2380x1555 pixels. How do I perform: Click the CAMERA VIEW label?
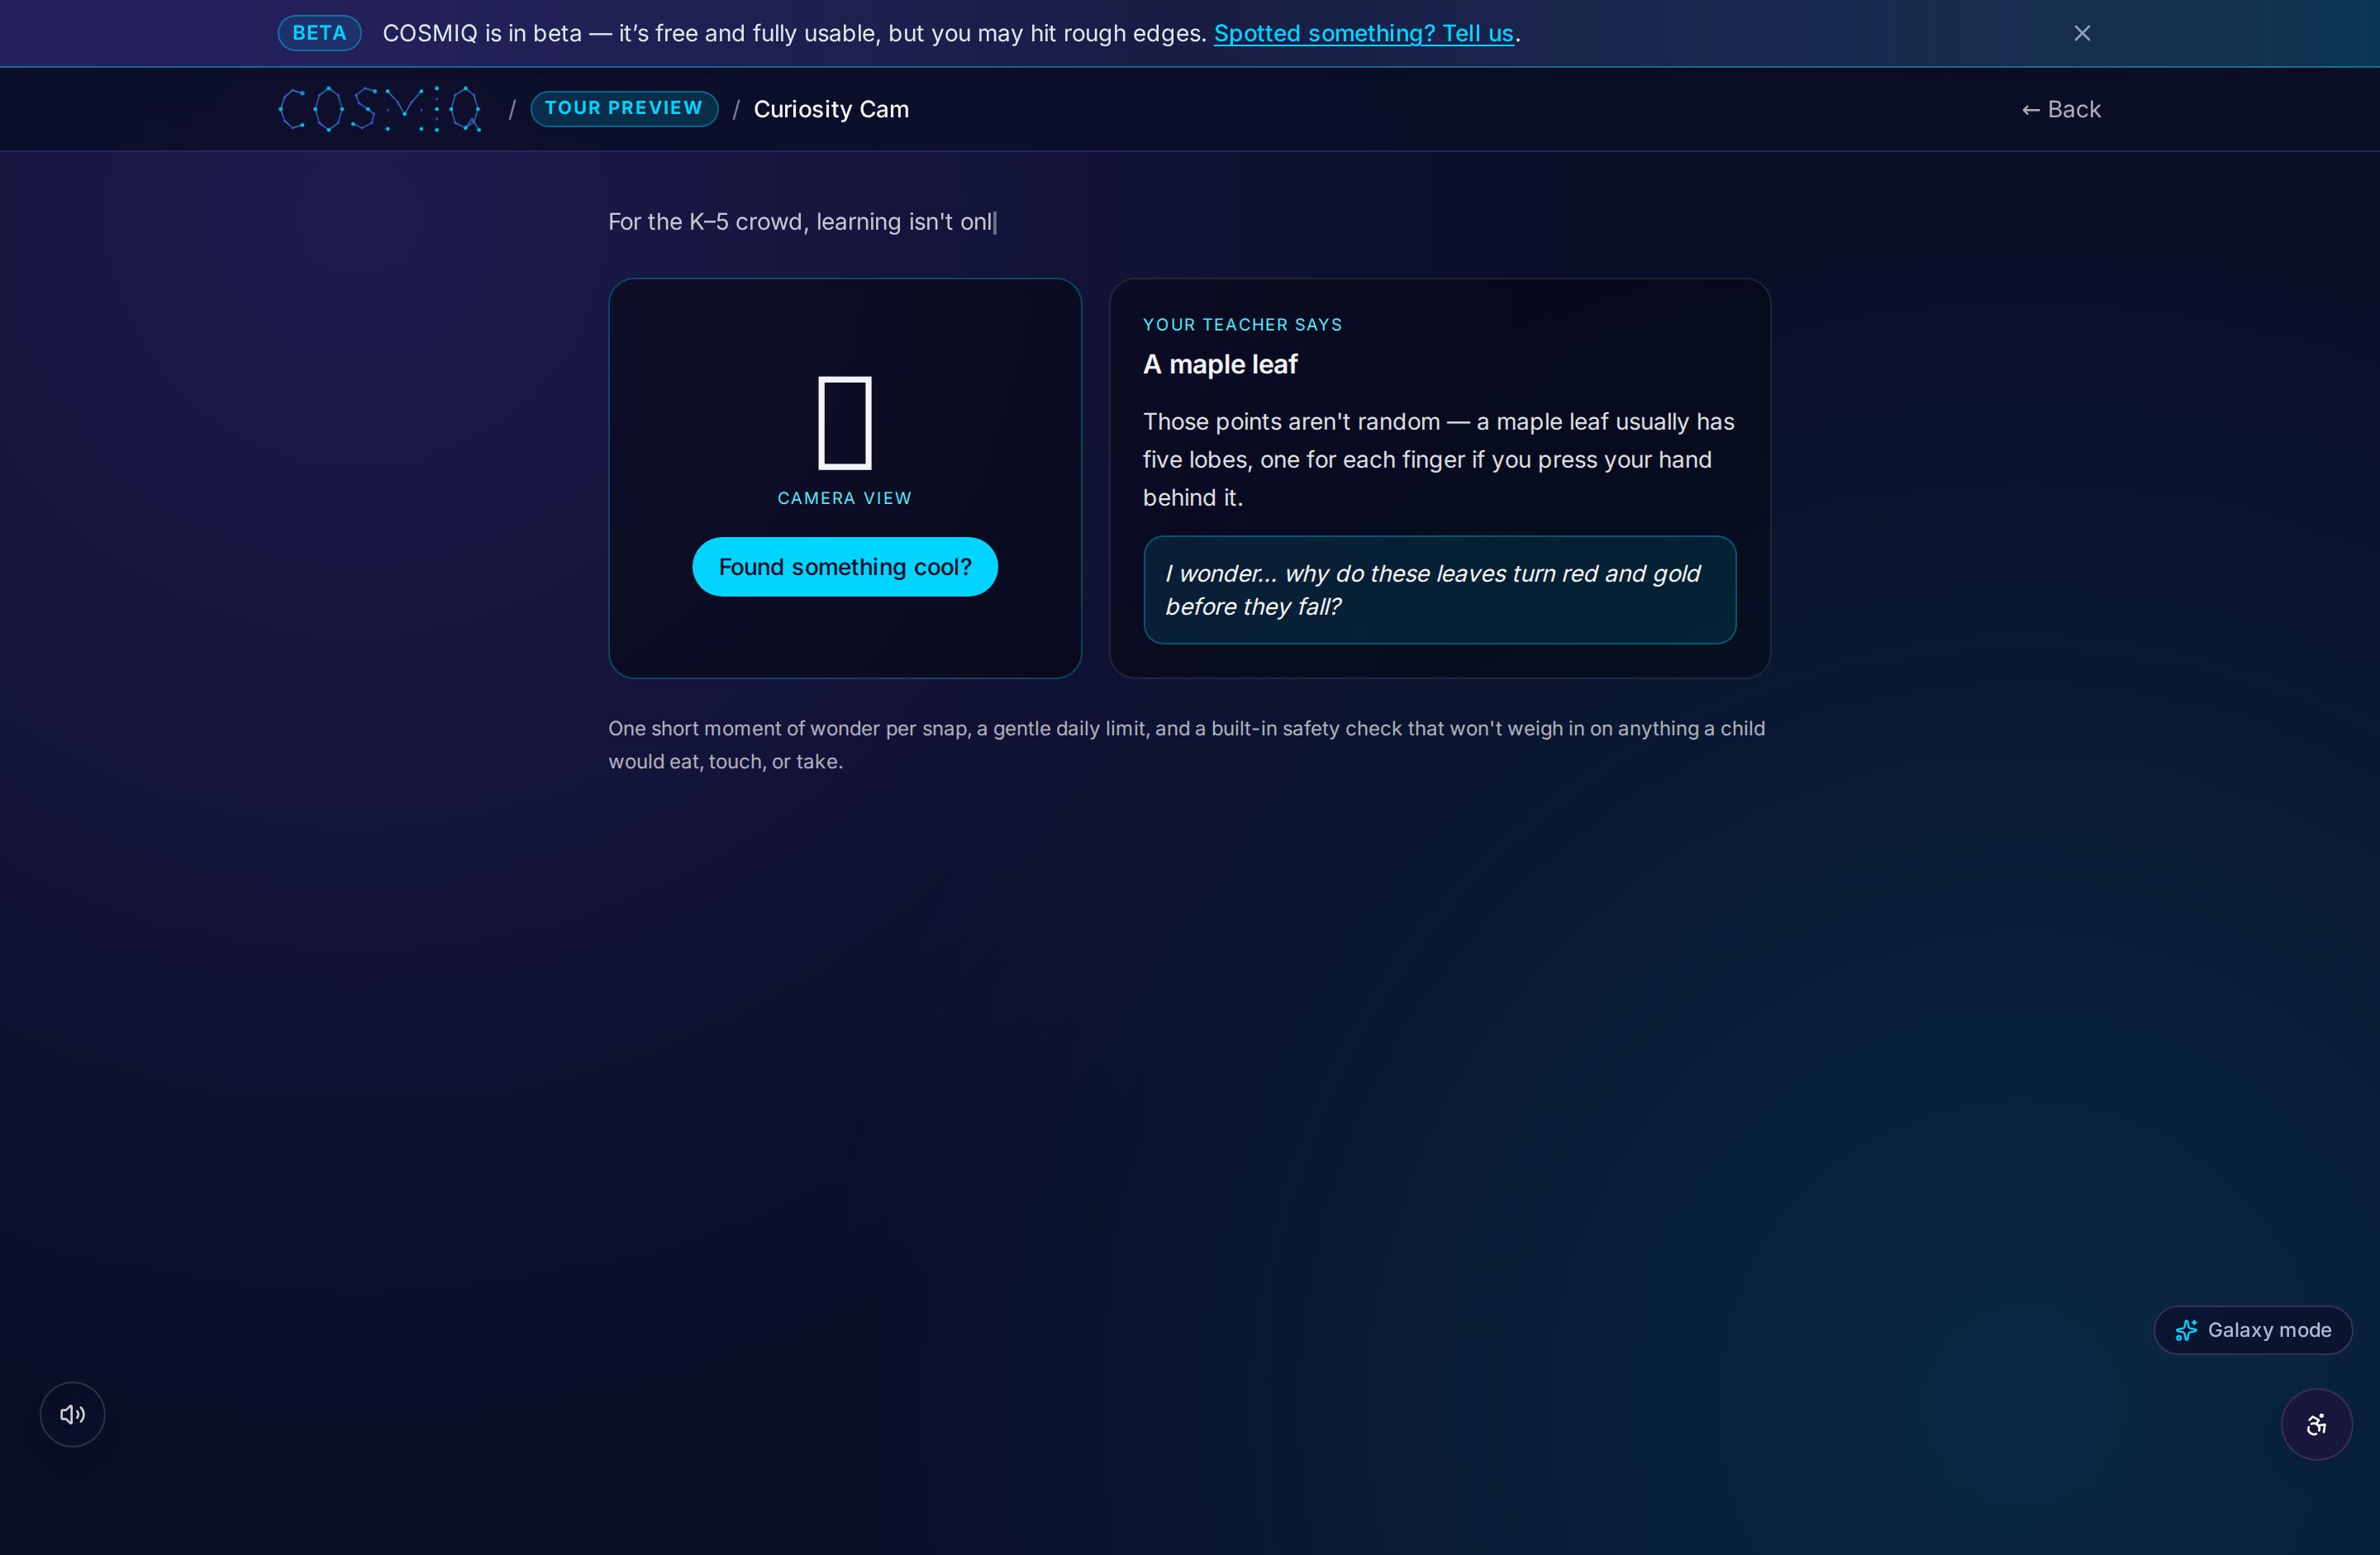(x=845, y=498)
